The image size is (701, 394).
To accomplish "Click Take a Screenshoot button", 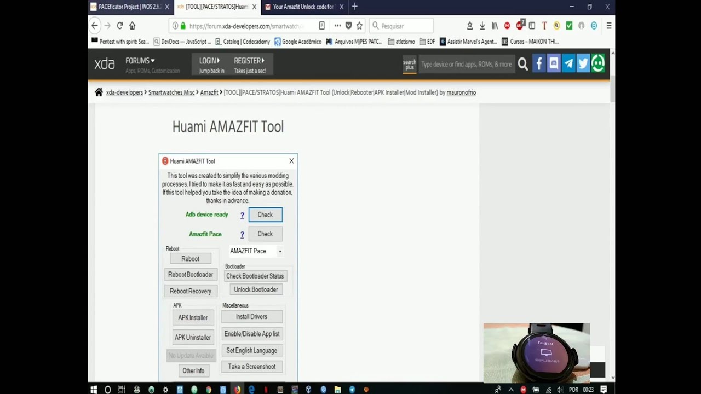I will pos(252,367).
